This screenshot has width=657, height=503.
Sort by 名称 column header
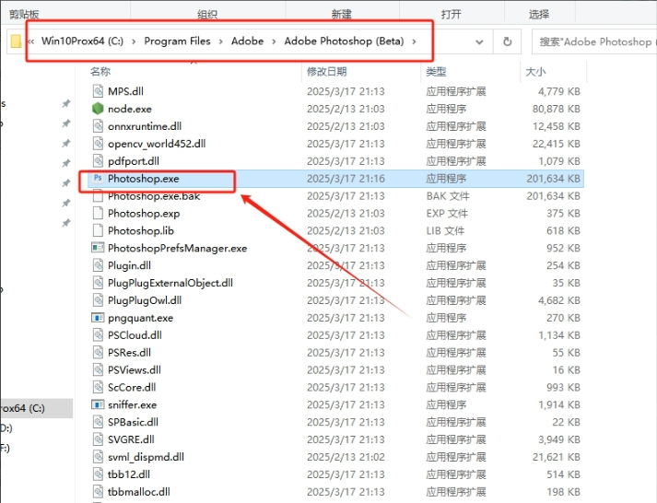pyautogui.click(x=100, y=72)
